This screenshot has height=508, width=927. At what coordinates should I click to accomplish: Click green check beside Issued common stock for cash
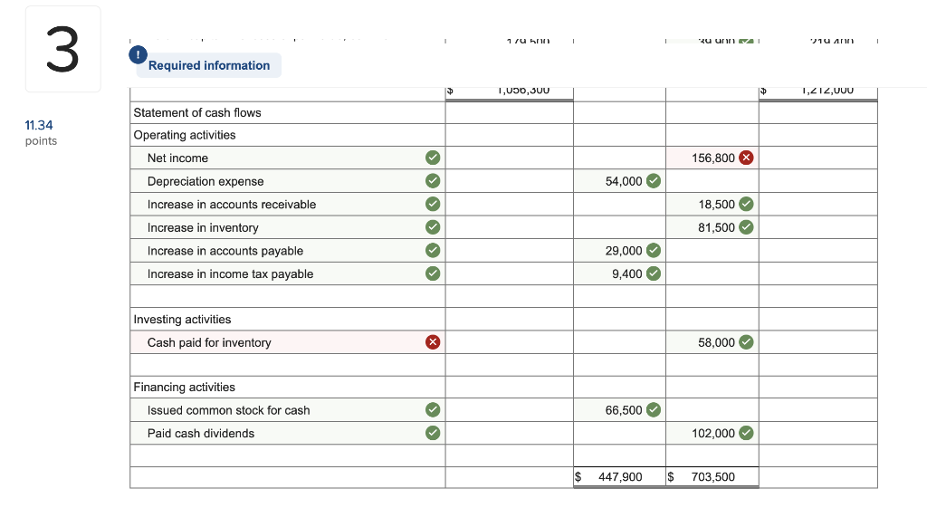[433, 410]
